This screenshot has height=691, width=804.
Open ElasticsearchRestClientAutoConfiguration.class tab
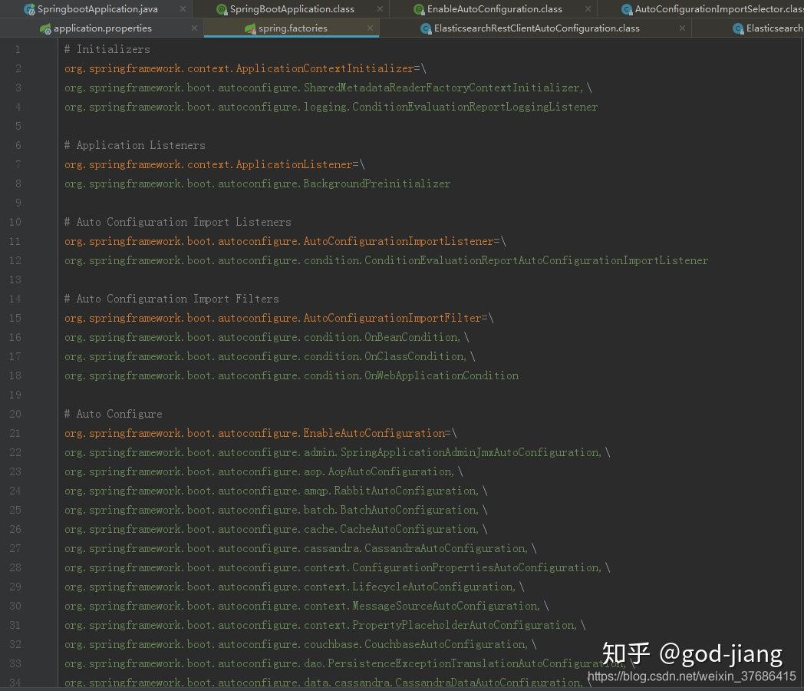(536, 28)
